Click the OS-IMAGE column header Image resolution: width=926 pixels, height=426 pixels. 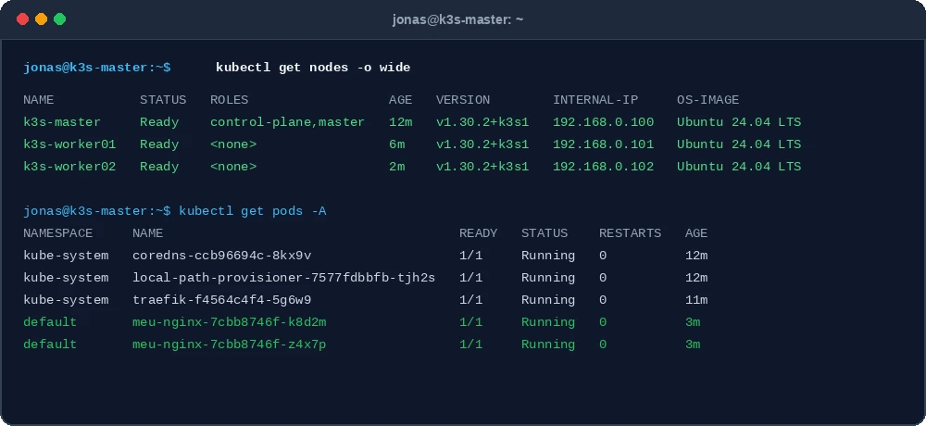pos(708,100)
